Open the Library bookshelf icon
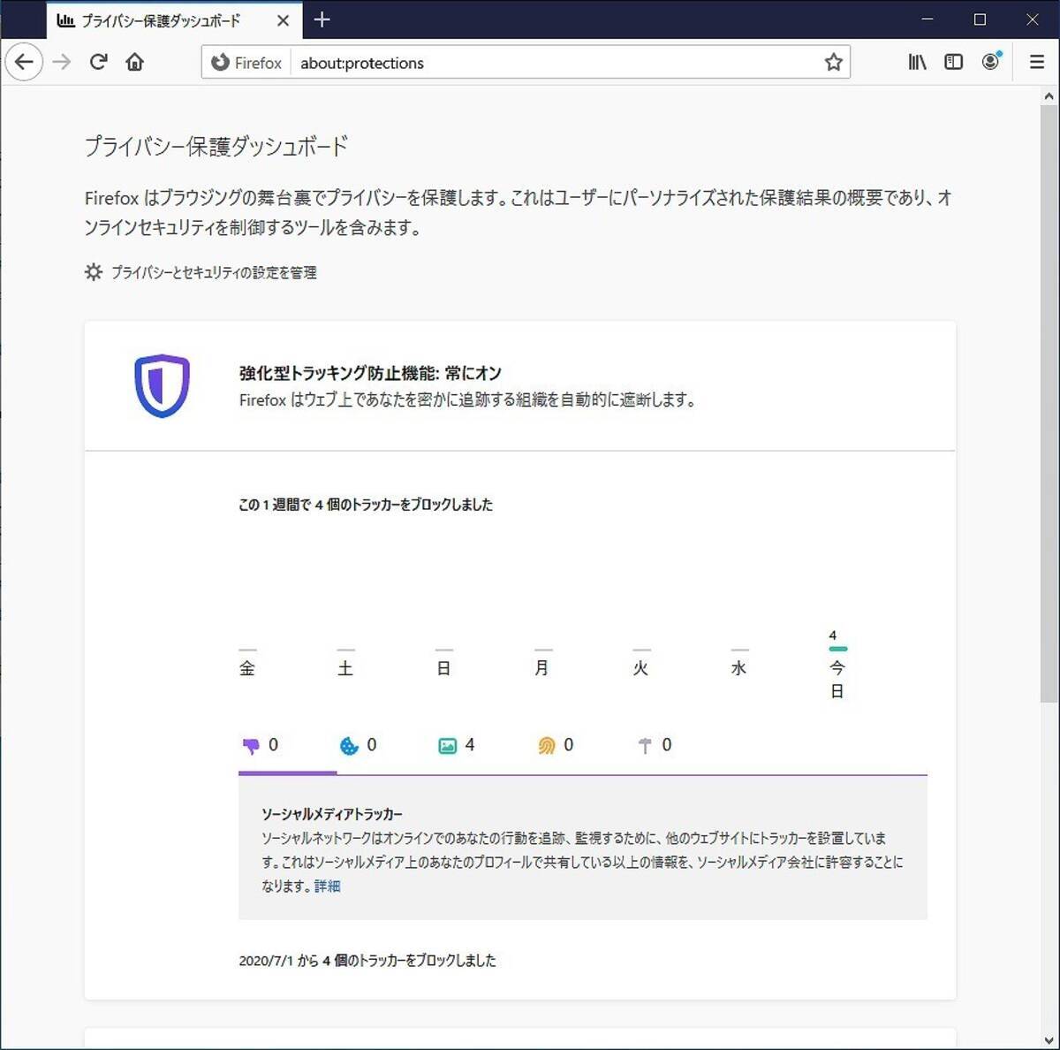 click(x=918, y=63)
